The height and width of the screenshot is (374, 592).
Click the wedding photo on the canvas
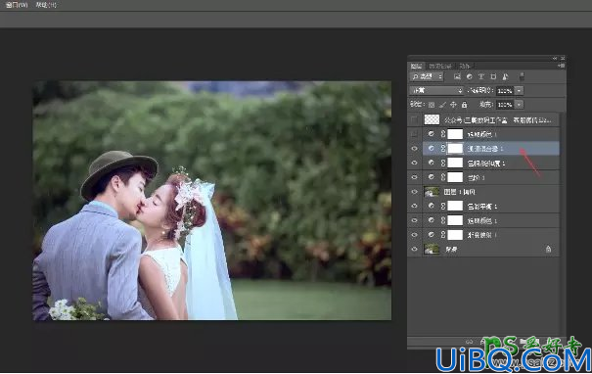pos(212,201)
